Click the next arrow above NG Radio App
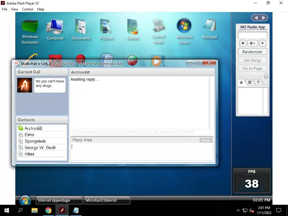Viewport: 288px width, 216px height. click(x=264, y=18)
